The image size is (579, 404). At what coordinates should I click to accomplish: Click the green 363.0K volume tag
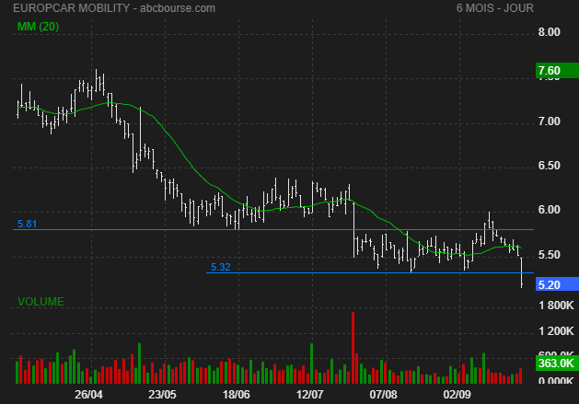click(x=557, y=364)
